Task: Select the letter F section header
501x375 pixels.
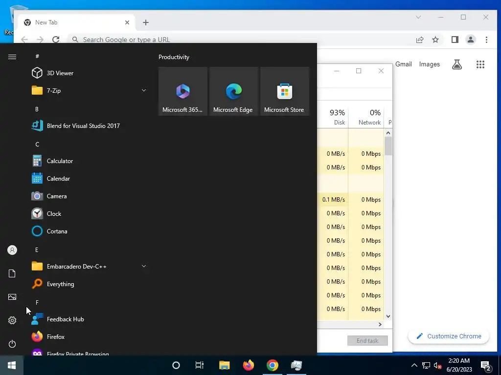Action: [37, 302]
